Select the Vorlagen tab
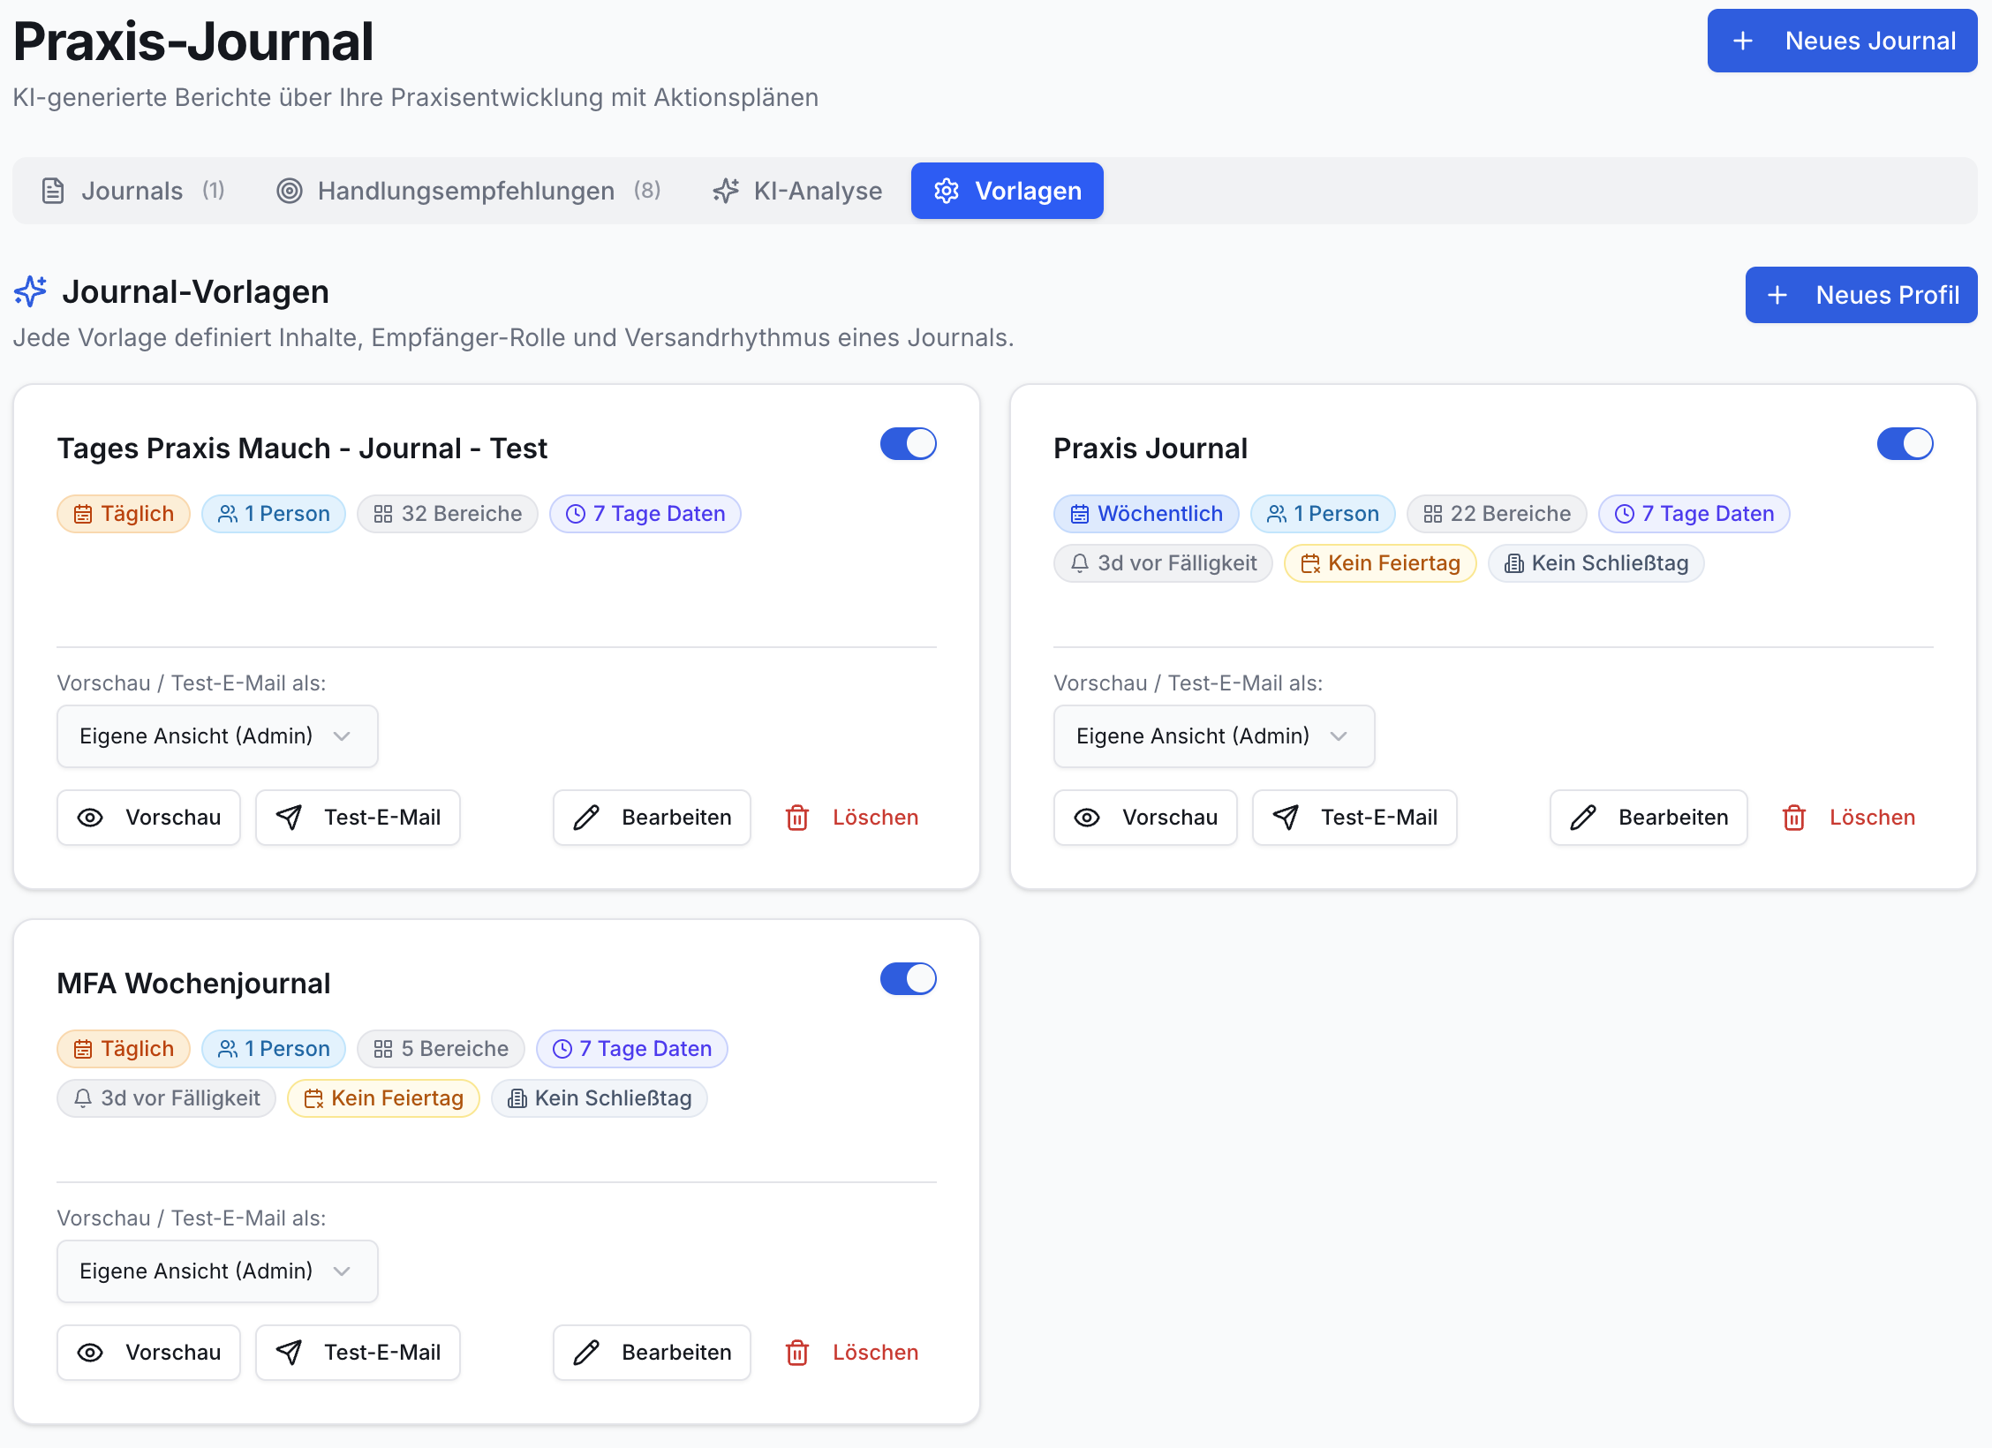The width and height of the screenshot is (1992, 1448). [x=1007, y=191]
